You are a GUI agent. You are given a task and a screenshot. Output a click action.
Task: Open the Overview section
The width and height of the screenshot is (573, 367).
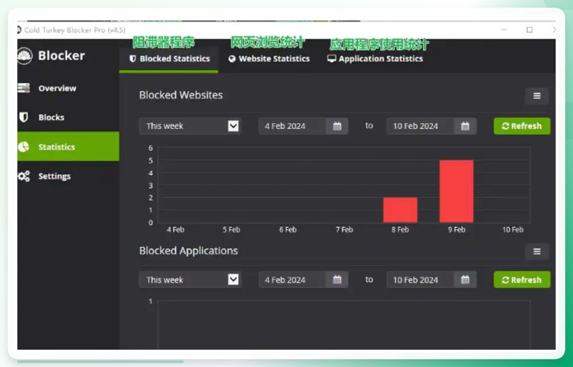(x=68, y=88)
